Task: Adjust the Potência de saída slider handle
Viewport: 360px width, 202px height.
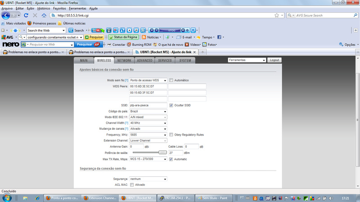Action: 162,152
